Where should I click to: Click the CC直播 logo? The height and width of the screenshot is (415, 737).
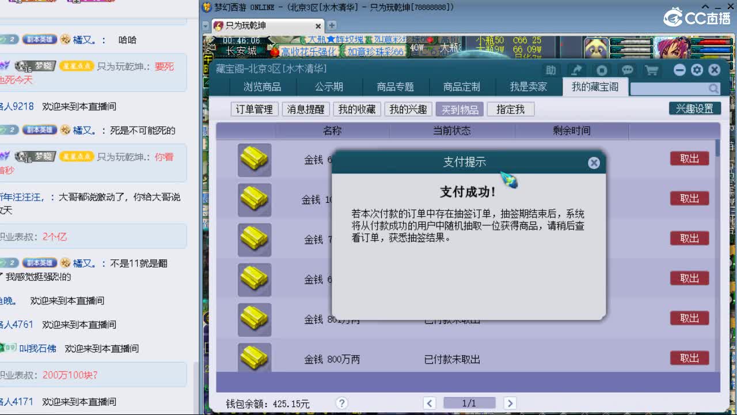pos(697,17)
